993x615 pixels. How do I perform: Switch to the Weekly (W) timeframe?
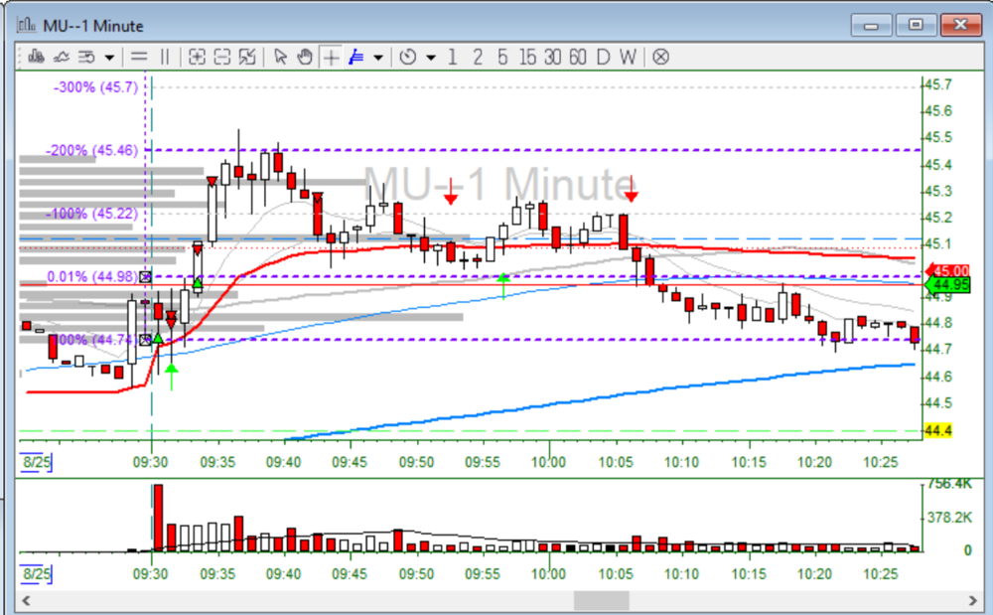[627, 58]
